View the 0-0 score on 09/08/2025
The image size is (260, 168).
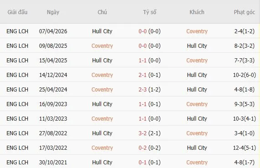coord(143,46)
